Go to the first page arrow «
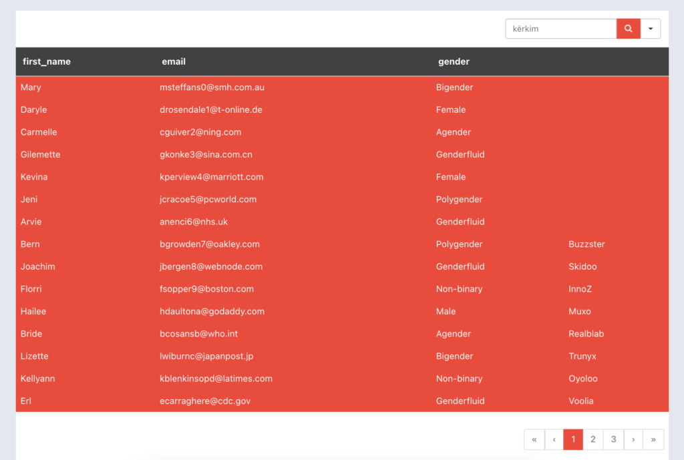The image size is (684, 460). pyautogui.click(x=534, y=439)
